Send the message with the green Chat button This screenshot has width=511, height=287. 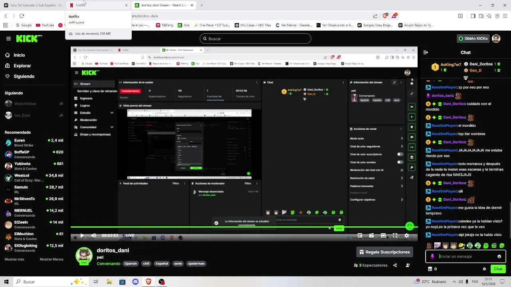[498, 269]
